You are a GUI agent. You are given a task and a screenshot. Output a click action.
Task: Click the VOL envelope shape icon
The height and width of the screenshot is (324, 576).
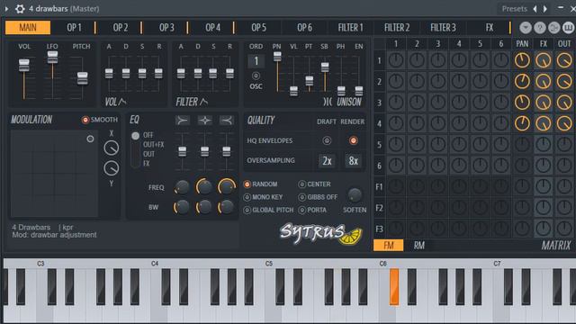[x=122, y=102]
